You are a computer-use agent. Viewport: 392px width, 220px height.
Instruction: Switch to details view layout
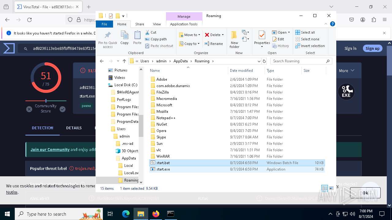(325, 188)
